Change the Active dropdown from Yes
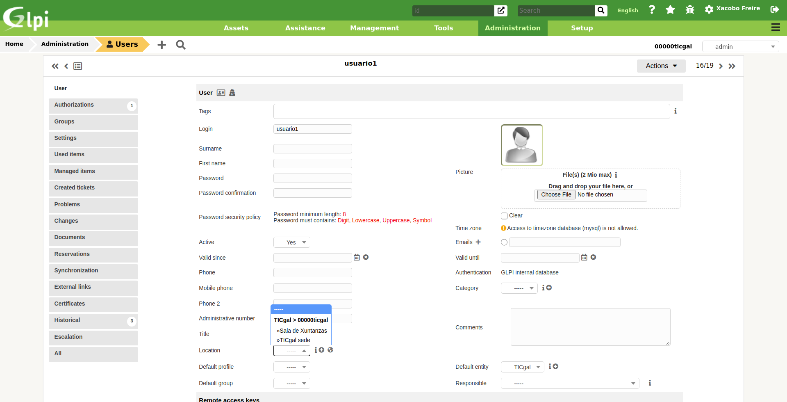The height and width of the screenshot is (402, 787). [x=291, y=242]
